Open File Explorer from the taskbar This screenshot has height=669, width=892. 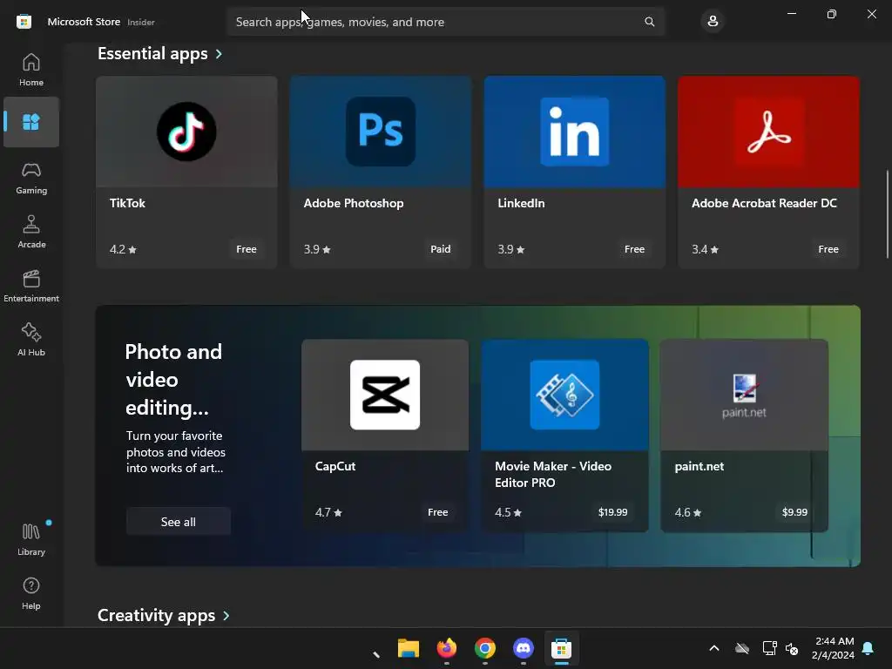(x=409, y=648)
